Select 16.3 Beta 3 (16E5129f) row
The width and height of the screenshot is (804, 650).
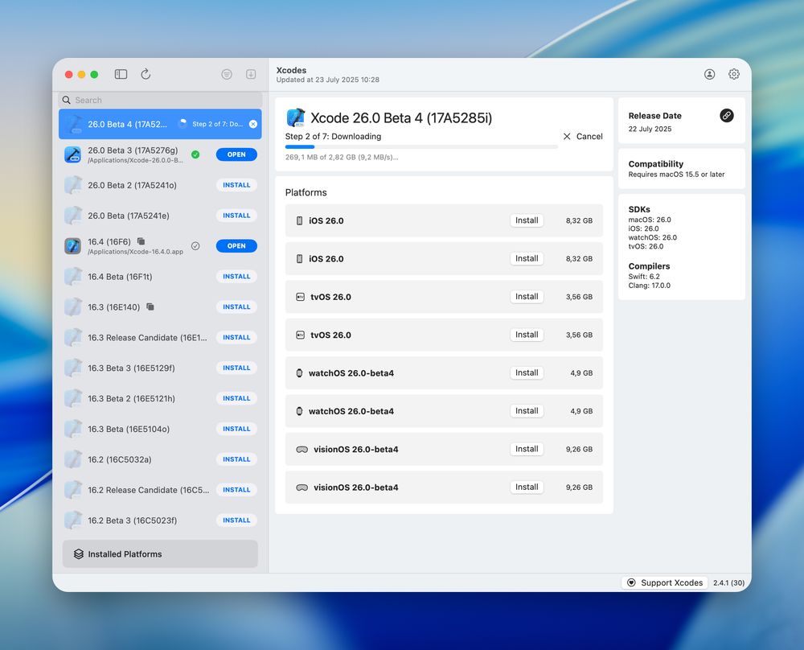160,368
